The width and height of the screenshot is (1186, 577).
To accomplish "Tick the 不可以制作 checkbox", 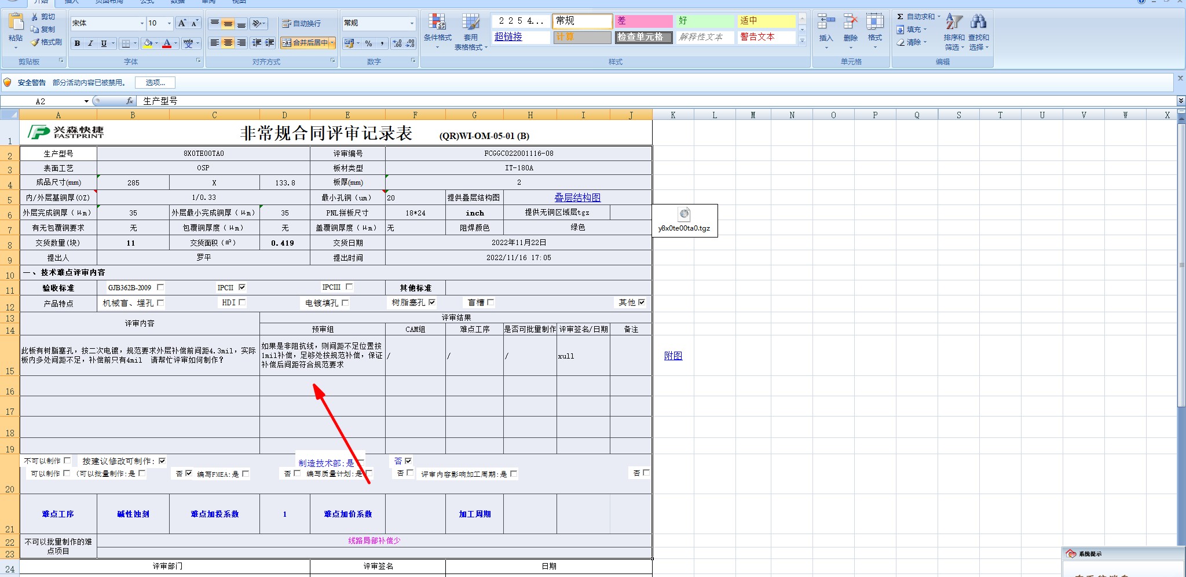I will 67,461.
